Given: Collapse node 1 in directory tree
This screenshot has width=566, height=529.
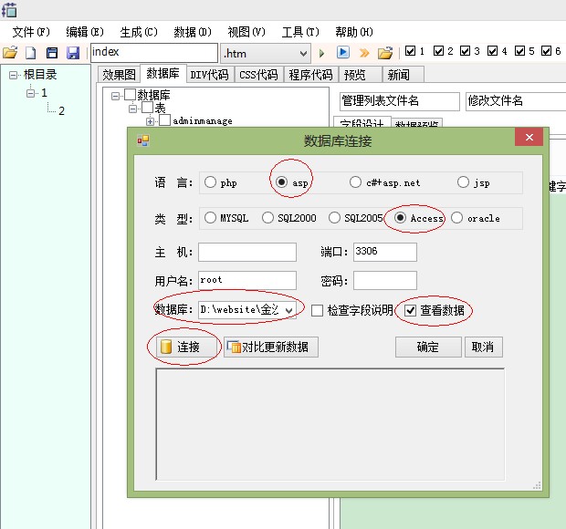Looking at the screenshot, I should (31, 93).
